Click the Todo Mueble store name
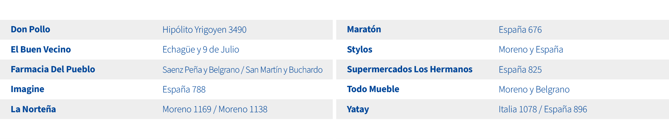 coord(373,89)
